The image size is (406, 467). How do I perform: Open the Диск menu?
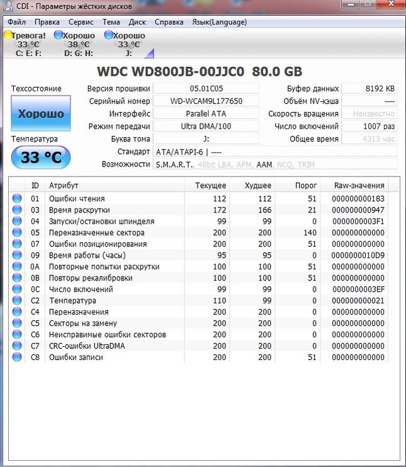[137, 22]
